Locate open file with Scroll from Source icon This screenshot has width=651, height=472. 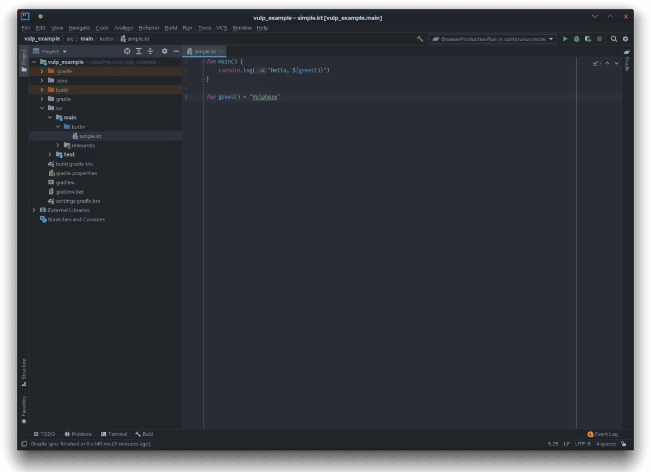coord(127,51)
